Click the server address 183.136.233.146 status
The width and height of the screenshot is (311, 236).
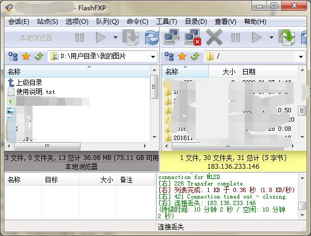tap(233, 167)
